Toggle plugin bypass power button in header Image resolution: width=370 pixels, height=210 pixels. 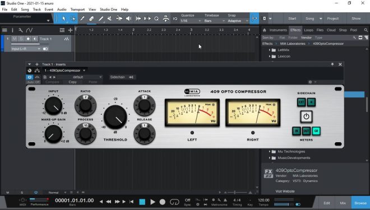pyautogui.click(x=30, y=77)
